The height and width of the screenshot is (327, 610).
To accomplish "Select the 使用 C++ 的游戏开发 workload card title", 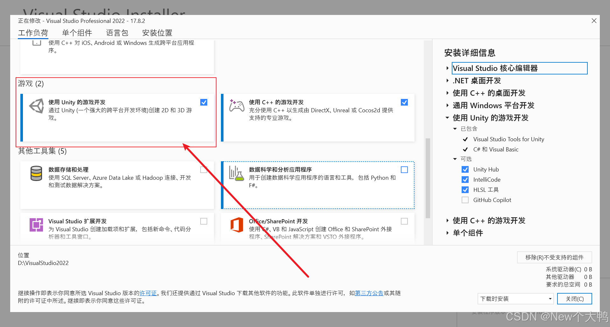I will pos(276,102).
